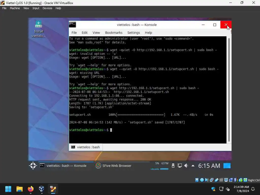This screenshot has width=260, height=195.
Task: Open the Konsole Help menu
Action: coord(148,33)
